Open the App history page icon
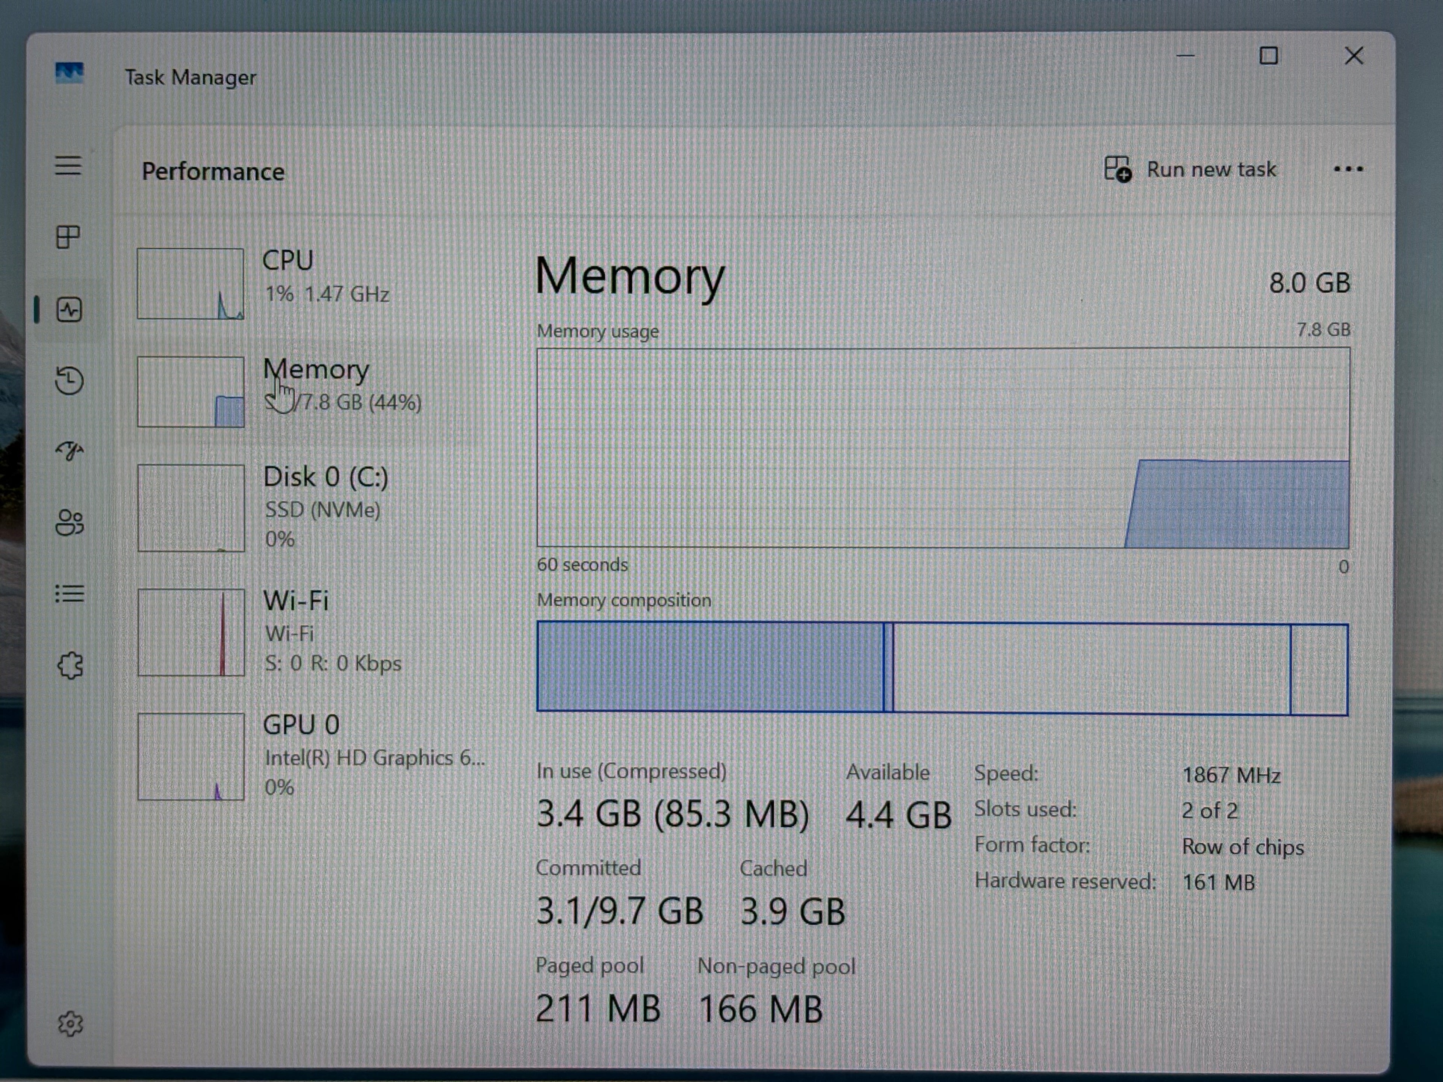Viewport: 1443px width, 1082px height. coord(69,380)
